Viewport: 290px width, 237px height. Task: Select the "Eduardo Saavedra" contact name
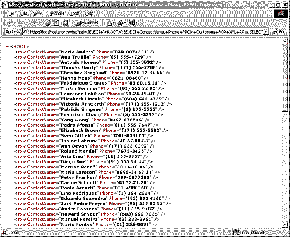click(84, 198)
